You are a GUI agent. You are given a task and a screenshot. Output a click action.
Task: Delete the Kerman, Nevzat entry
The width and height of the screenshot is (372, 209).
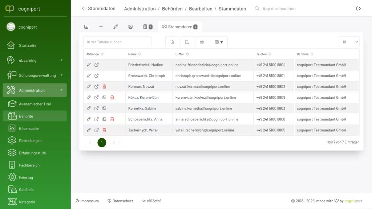click(x=104, y=87)
